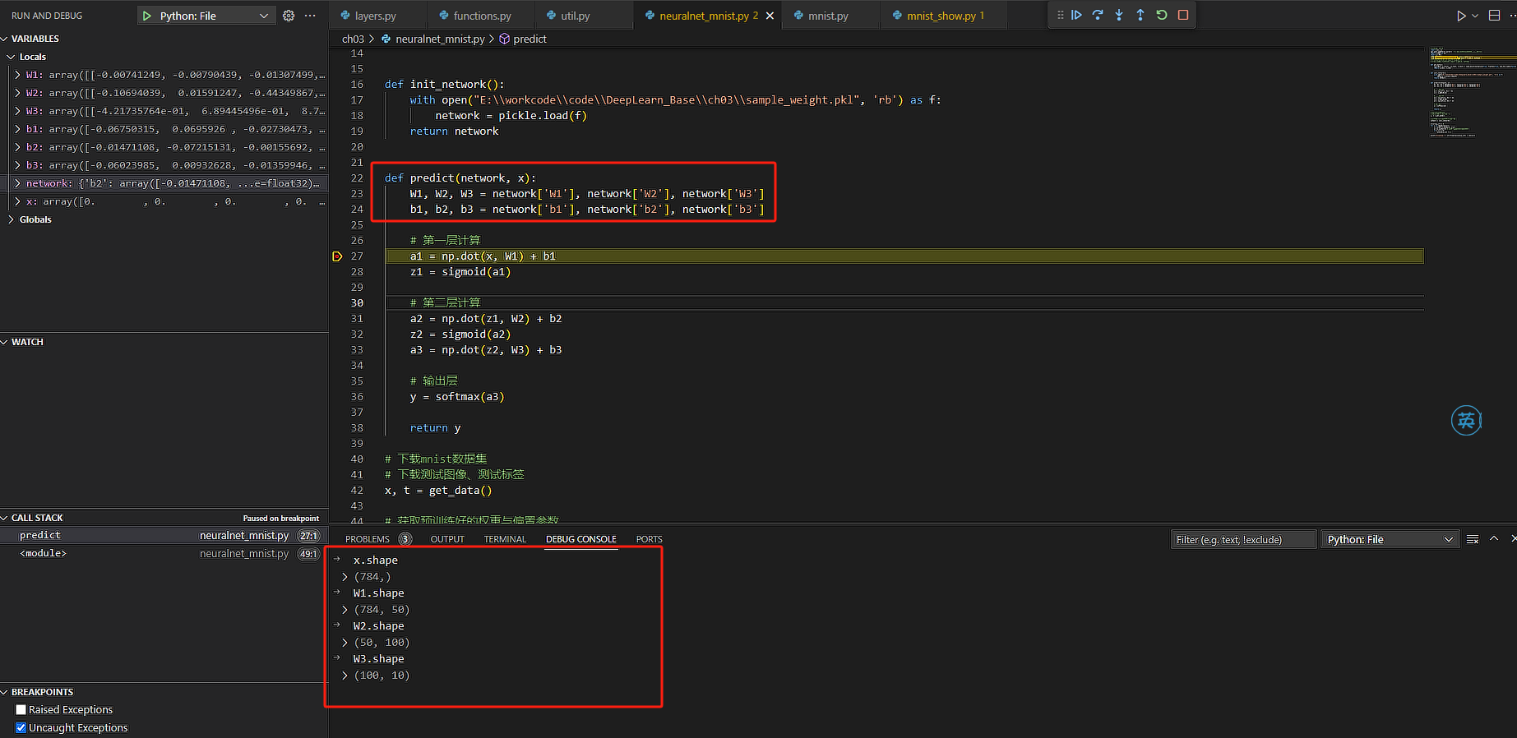Maximize the bottom panel with chevron up

pos(1494,539)
